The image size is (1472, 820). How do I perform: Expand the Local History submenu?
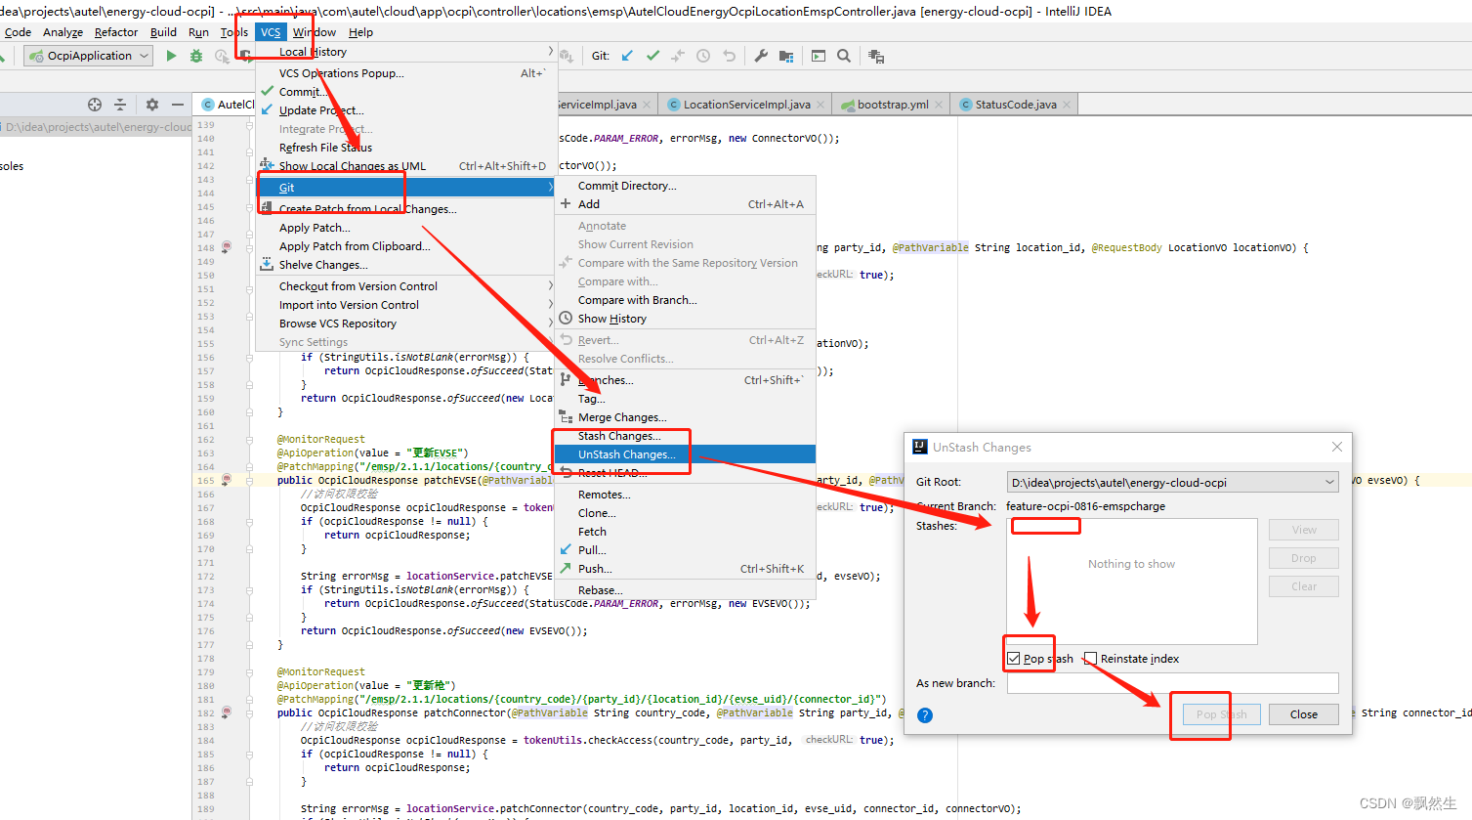click(404, 52)
